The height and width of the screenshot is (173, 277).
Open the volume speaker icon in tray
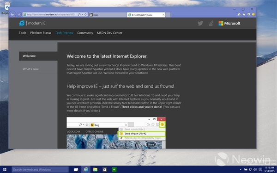coord(255,169)
